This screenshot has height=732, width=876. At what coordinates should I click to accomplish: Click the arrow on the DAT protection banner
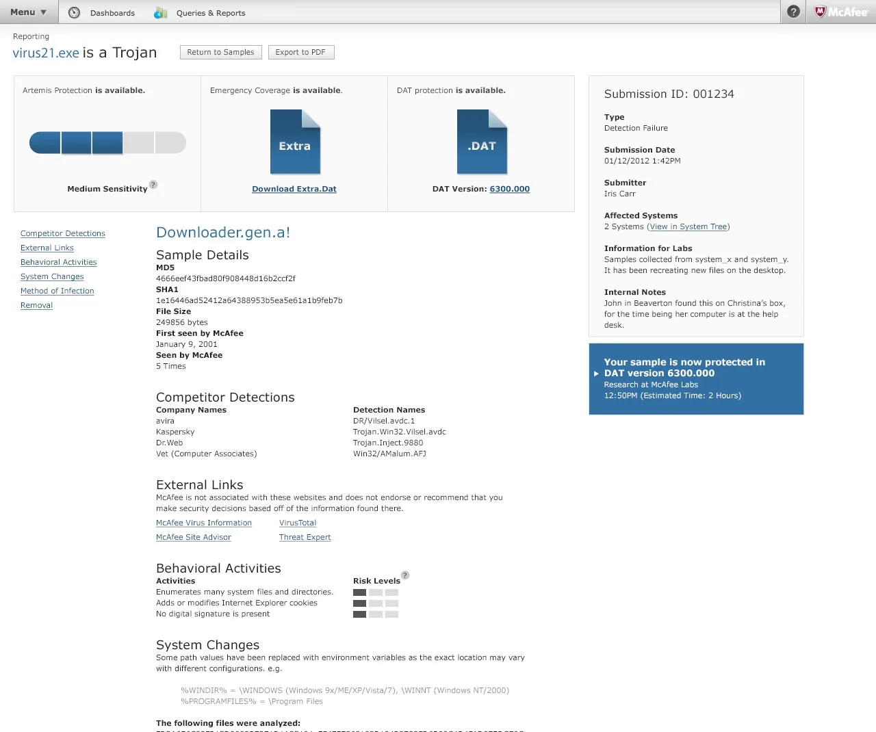point(596,374)
